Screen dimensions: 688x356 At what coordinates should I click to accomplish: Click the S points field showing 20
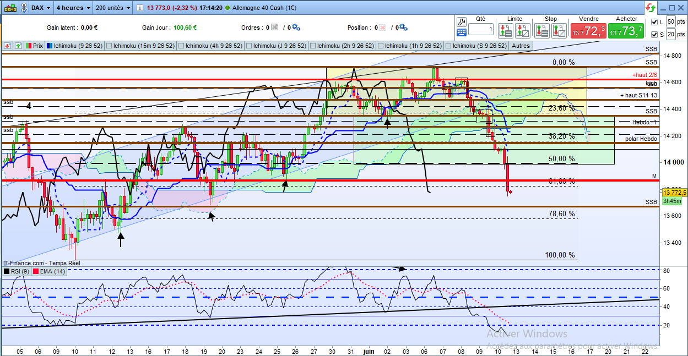670,35
